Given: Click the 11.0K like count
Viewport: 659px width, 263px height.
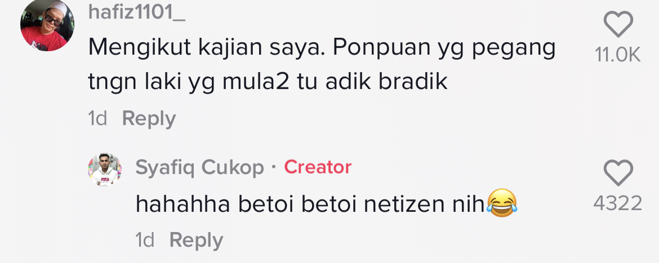Looking at the screenshot, I should [x=618, y=55].
